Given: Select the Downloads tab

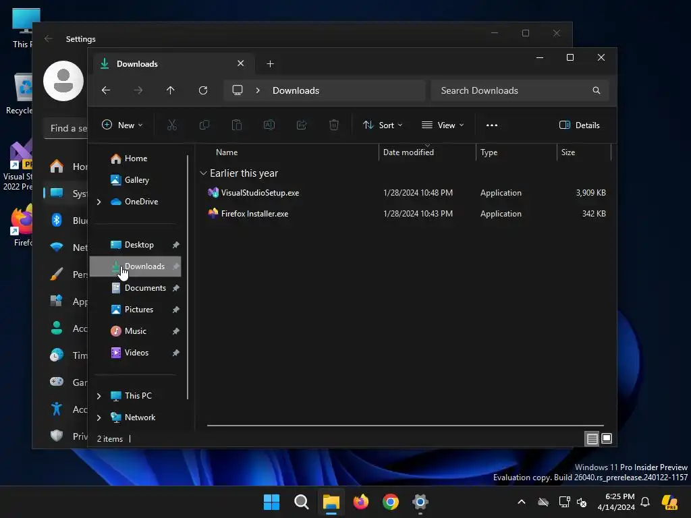Looking at the screenshot, I should [172, 64].
